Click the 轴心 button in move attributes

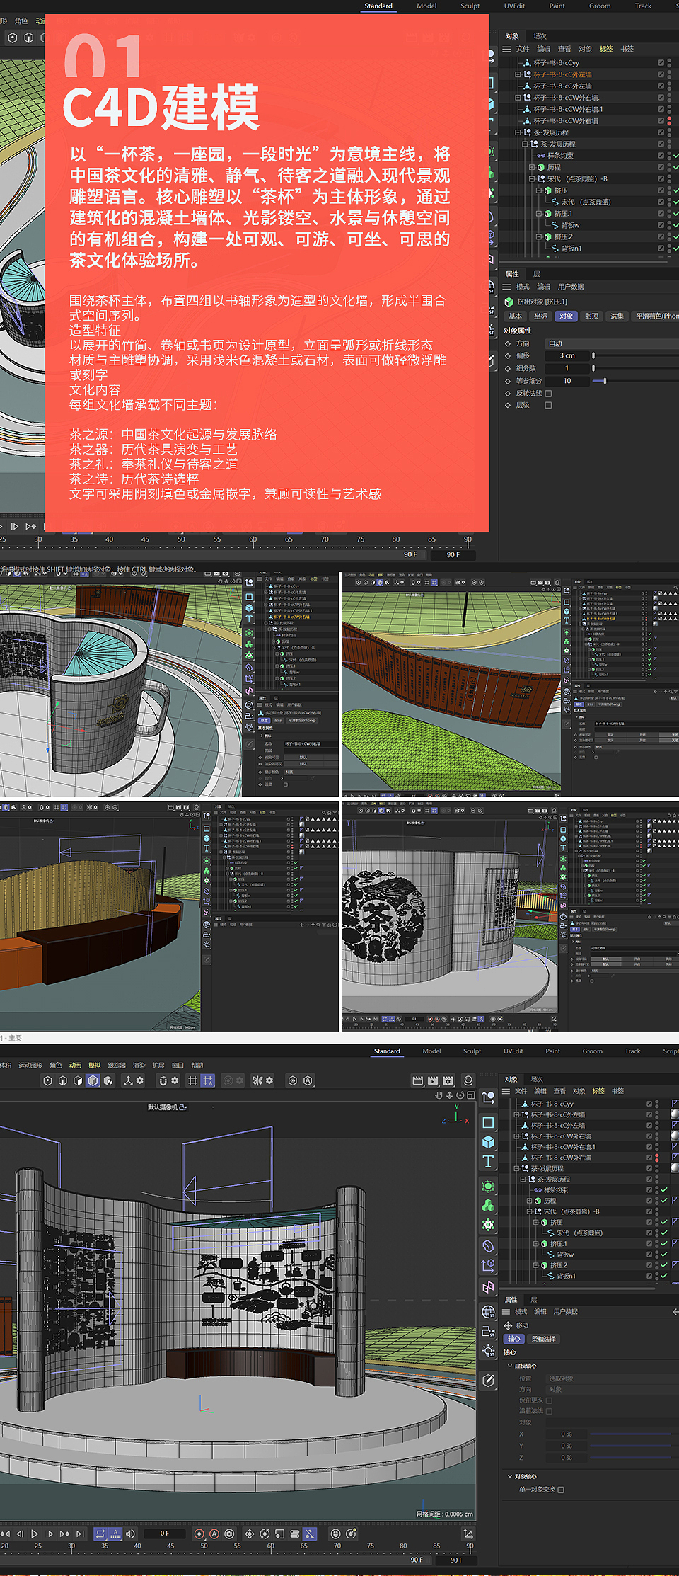514,1339
